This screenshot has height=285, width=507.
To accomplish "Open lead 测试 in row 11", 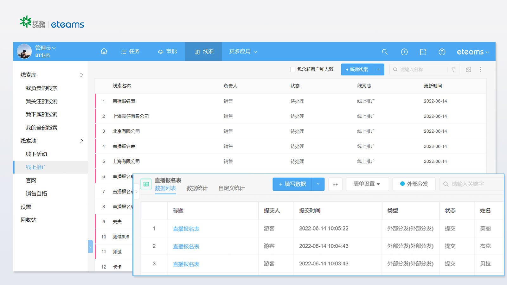I will point(117,252).
